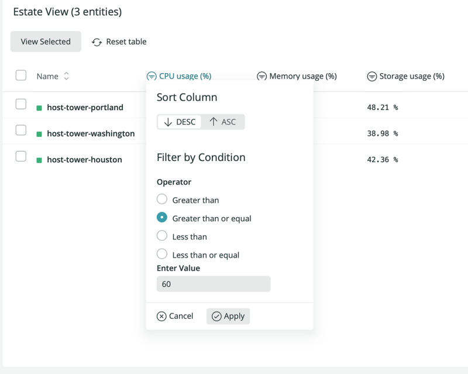Screen dimensions: 468x374
Task: Open the Memory usage filter icon
Action: [x=261, y=77]
